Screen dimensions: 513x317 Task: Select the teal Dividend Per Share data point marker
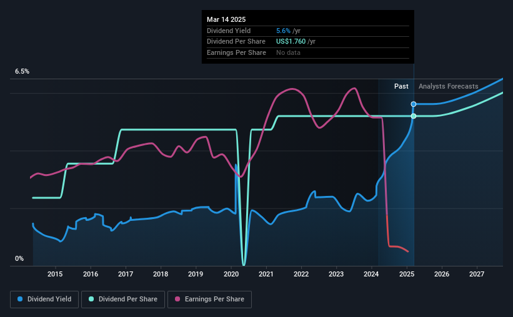click(x=414, y=116)
